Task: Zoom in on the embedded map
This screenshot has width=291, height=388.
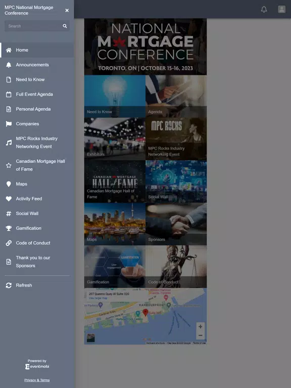Action: pyautogui.click(x=201, y=327)
